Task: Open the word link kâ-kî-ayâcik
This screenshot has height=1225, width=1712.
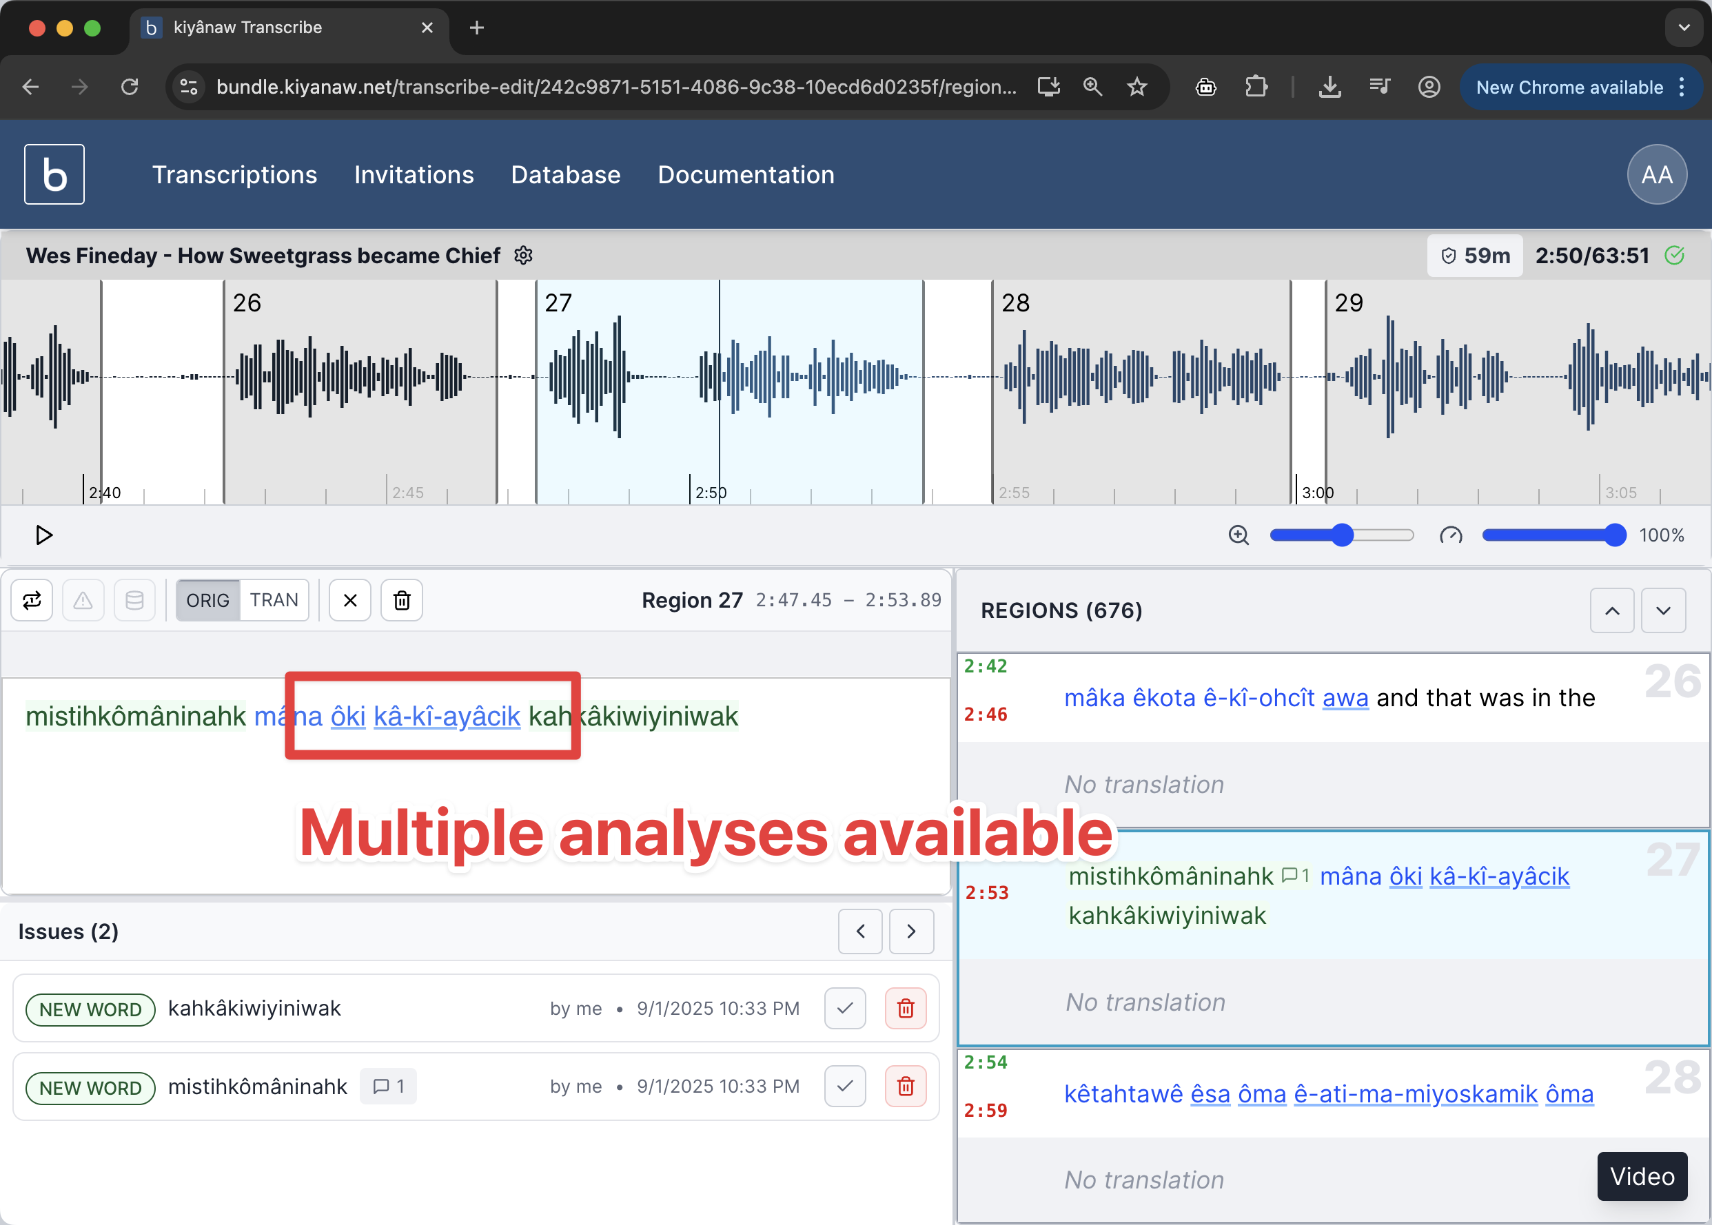Action: (x=448, y=717)
